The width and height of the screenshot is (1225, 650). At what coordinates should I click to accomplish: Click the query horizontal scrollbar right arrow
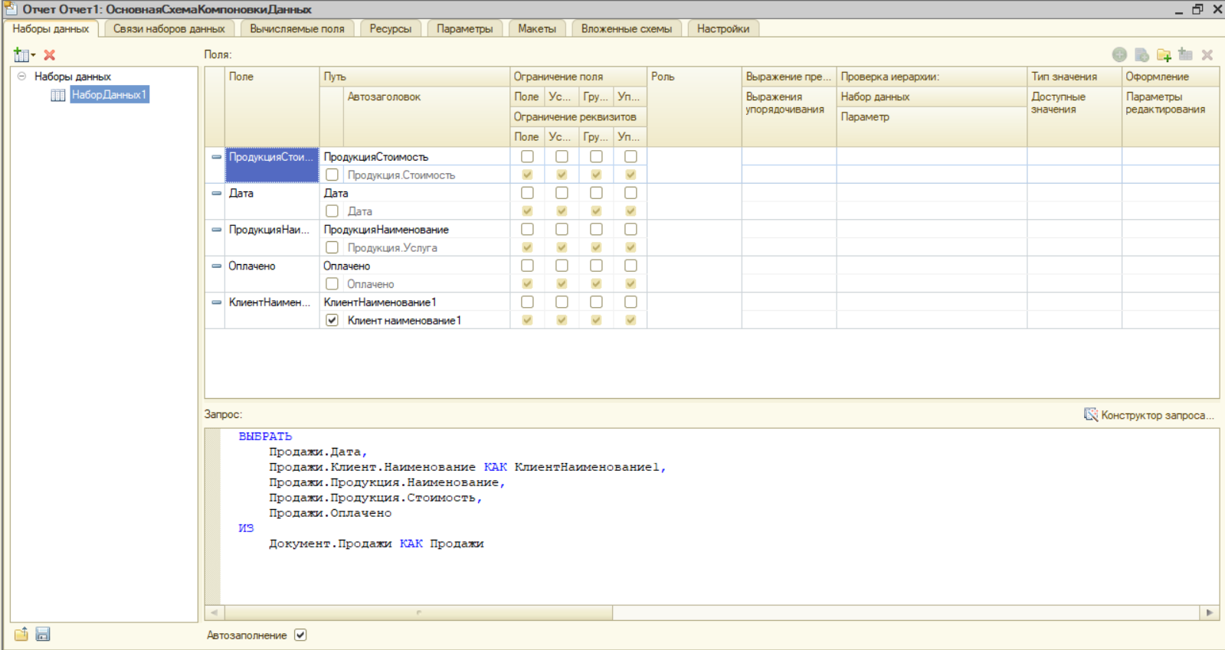tap(1209, 612)
